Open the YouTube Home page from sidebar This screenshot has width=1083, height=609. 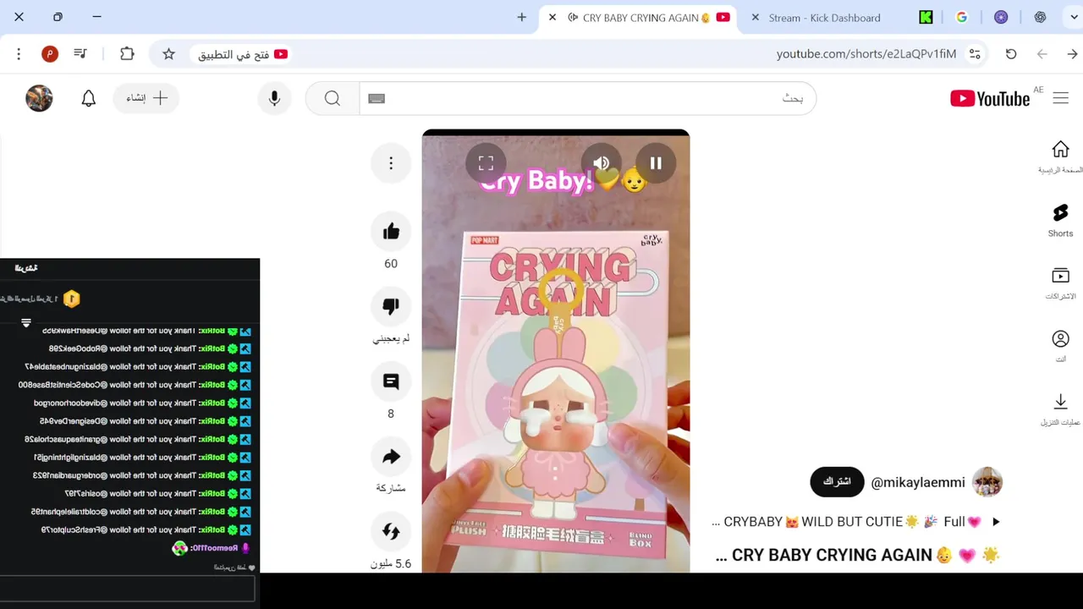pyautogui.click(x=1060, y=156)
